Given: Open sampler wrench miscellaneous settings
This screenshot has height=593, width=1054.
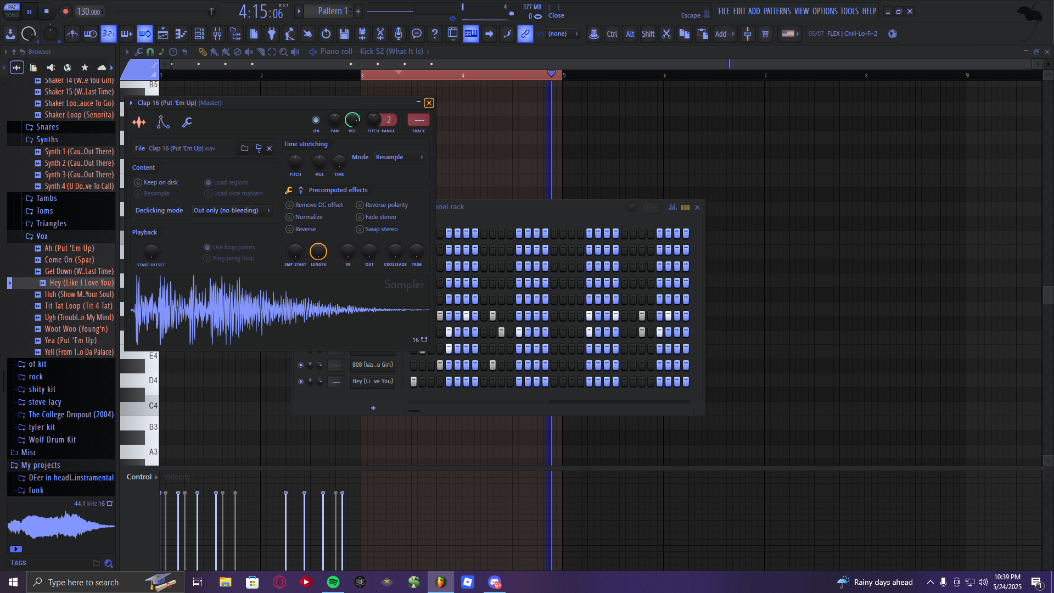Looking at the screenshot, I should (187, 122).
